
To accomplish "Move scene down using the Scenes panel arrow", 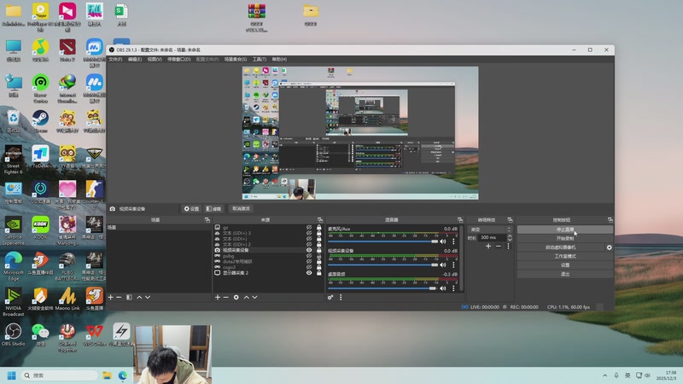I will (148, 297).
